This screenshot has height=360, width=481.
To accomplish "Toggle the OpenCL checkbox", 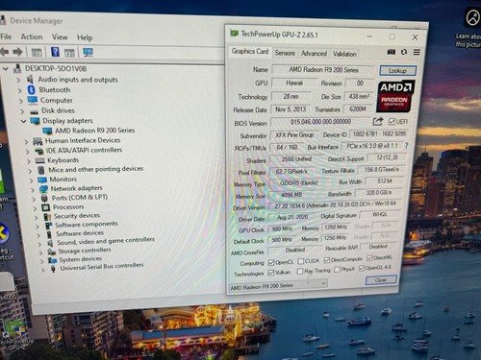I will (271, 262).
